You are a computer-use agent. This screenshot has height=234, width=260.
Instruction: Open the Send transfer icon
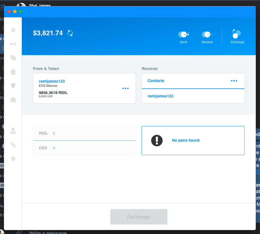click(184, 34)
